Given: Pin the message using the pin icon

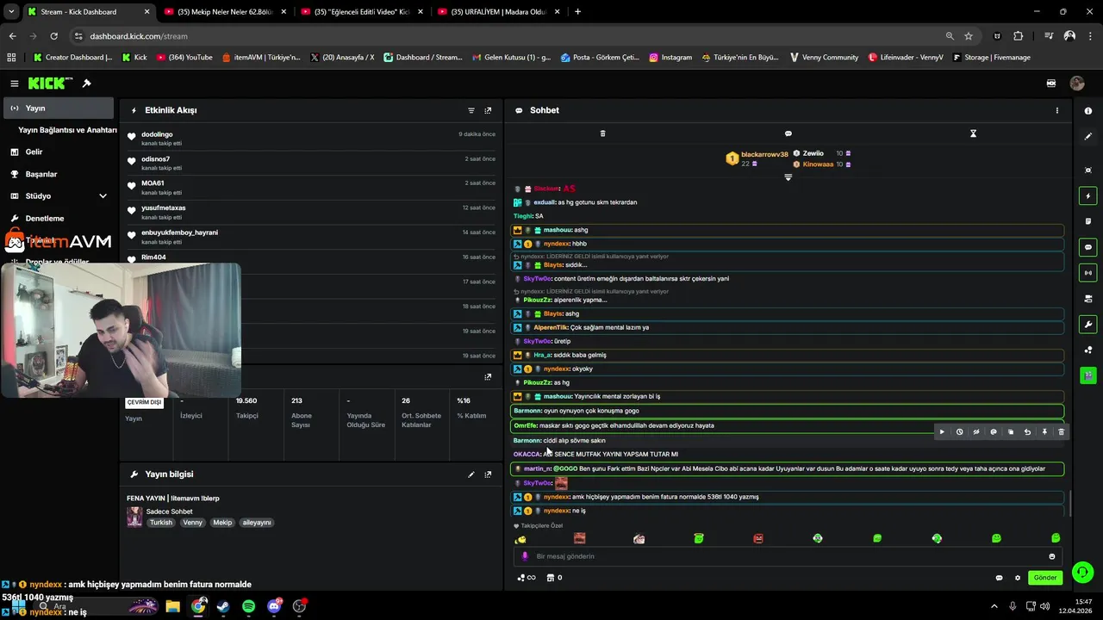Looking at the screenshot, I should pyautogui.click(x=1044, y=432).
